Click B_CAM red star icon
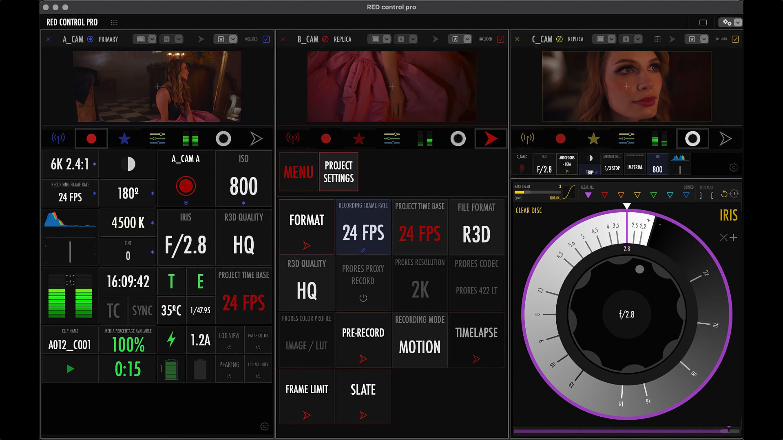 tap(359, 139)
